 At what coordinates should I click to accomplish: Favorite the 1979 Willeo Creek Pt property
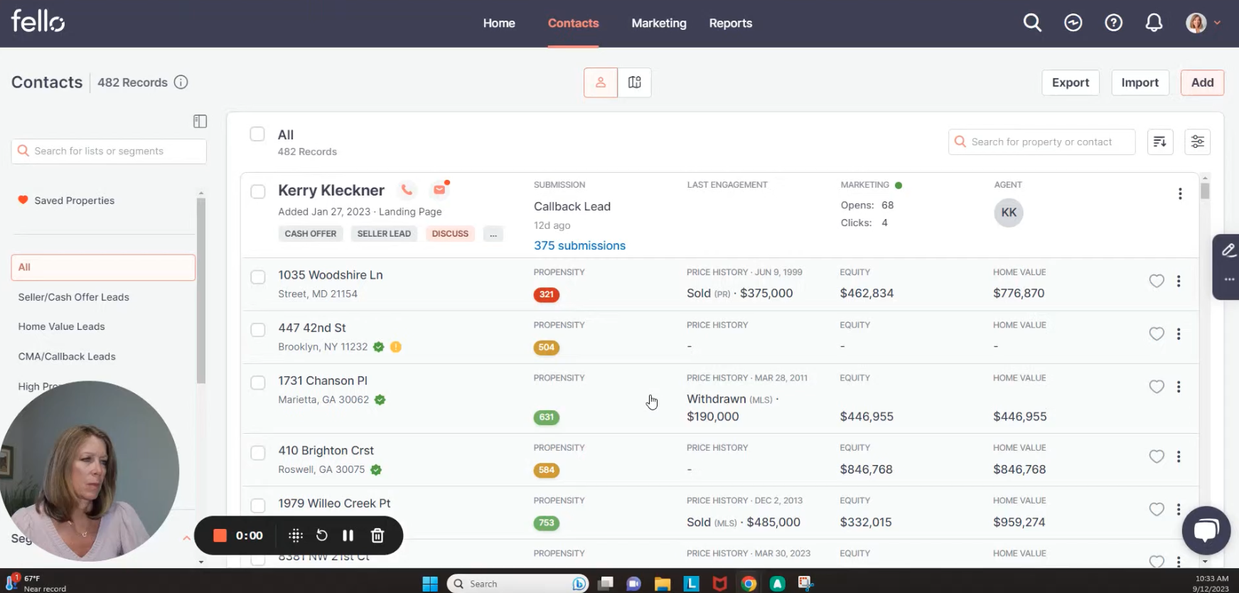coord(1157,509)
